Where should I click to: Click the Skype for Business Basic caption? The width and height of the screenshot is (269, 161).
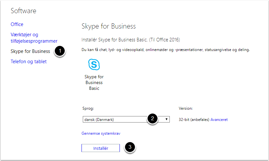coord(94,82)
